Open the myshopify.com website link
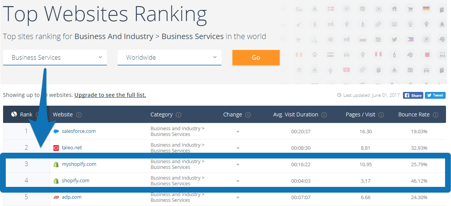 click(x=79, y=164)
